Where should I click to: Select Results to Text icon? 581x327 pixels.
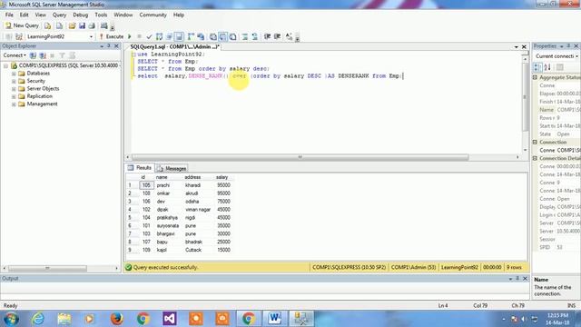point(213,36)
